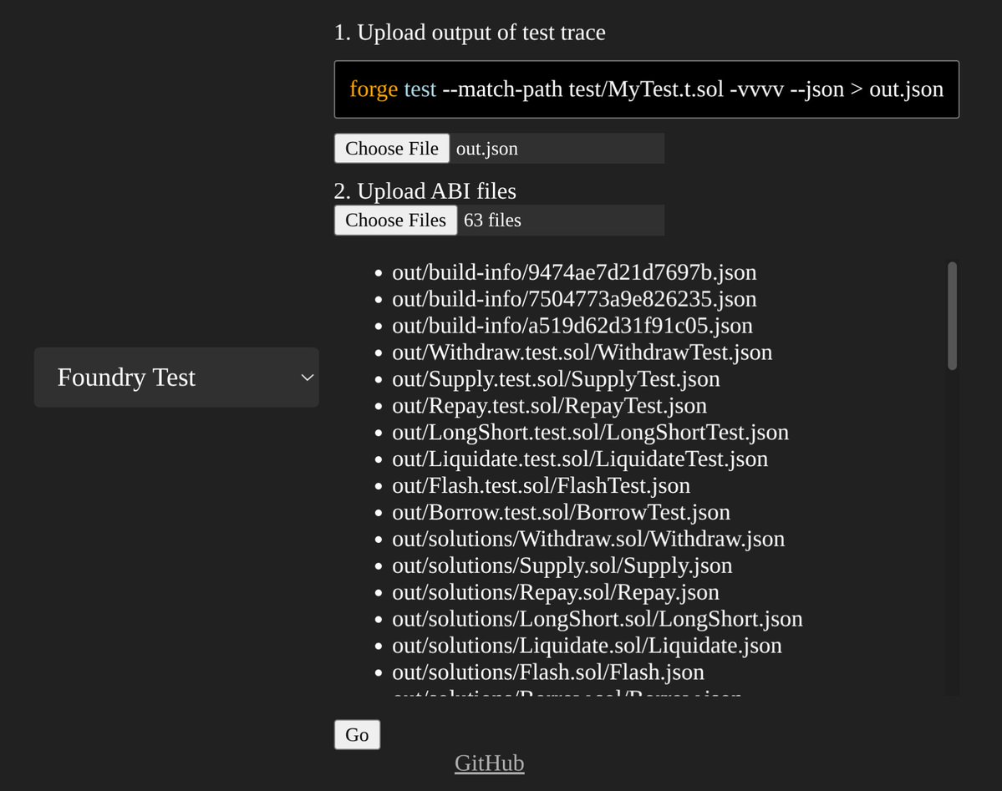This screenshot has width=1002, height=791.
Task: Select out/solutions/Withdraw.sol/Withdraw.json
Action: click(587, 540)
